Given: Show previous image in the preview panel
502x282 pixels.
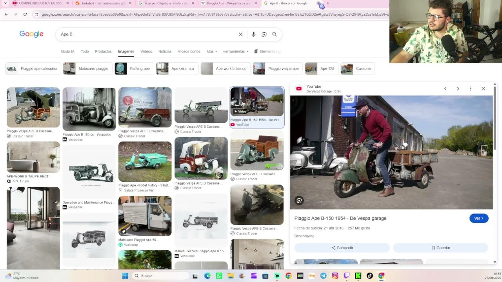Looking at the screenshot, I should pyautogui.click(x=445, y=89).
